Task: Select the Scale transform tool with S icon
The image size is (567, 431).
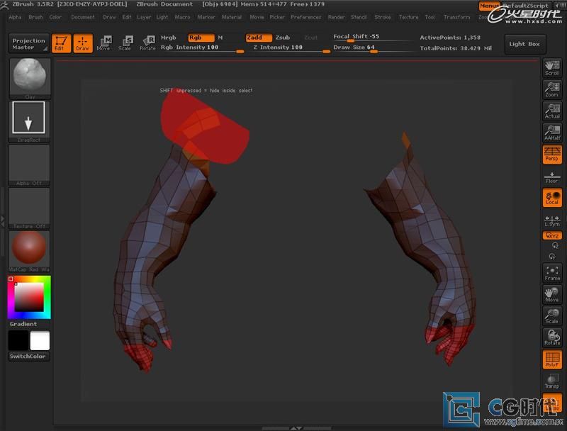Action: click(x=125, y=43)
